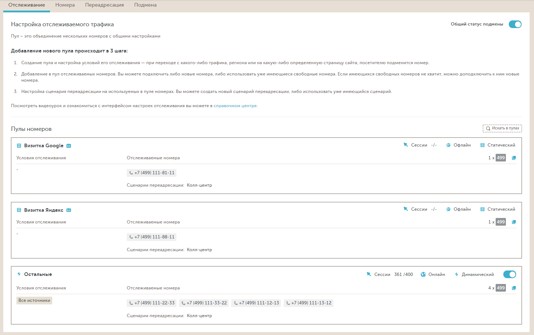Select number +7 (499) 111-12-13
Image resolution: width=534 pixels, height=335 pixels.
[x=256, y=303]
